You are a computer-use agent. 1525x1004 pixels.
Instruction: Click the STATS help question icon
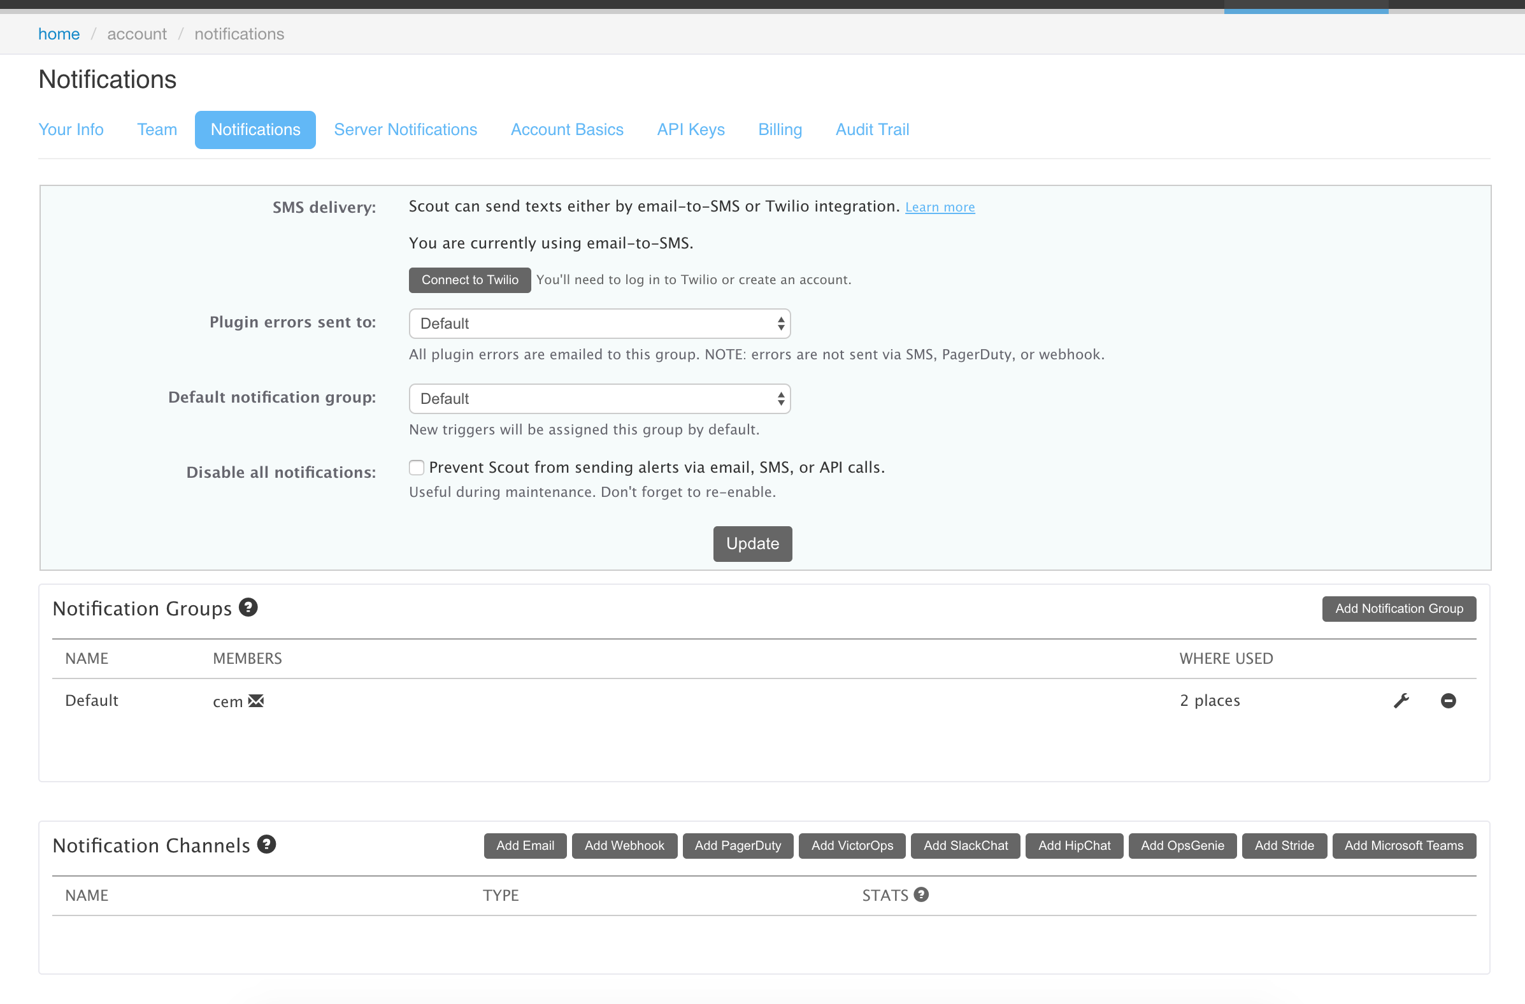point(920,894)
